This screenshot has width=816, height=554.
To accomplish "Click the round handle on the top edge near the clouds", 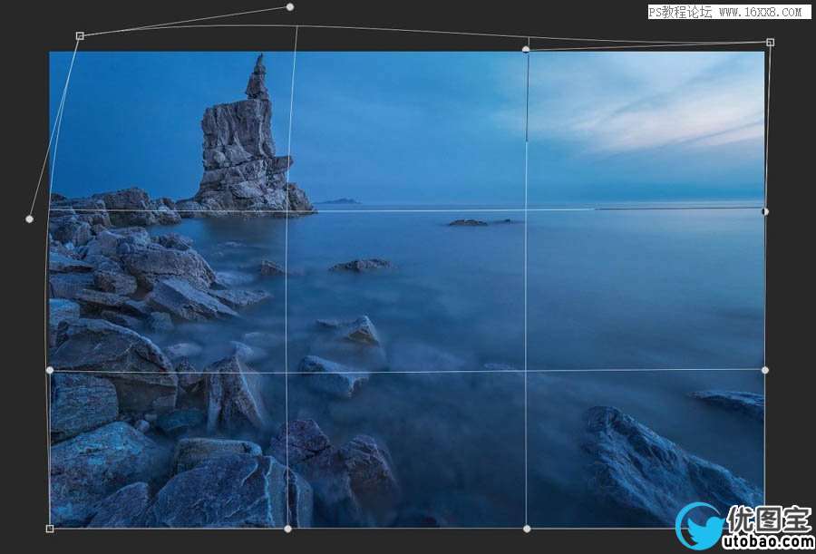I will (526, 50).
